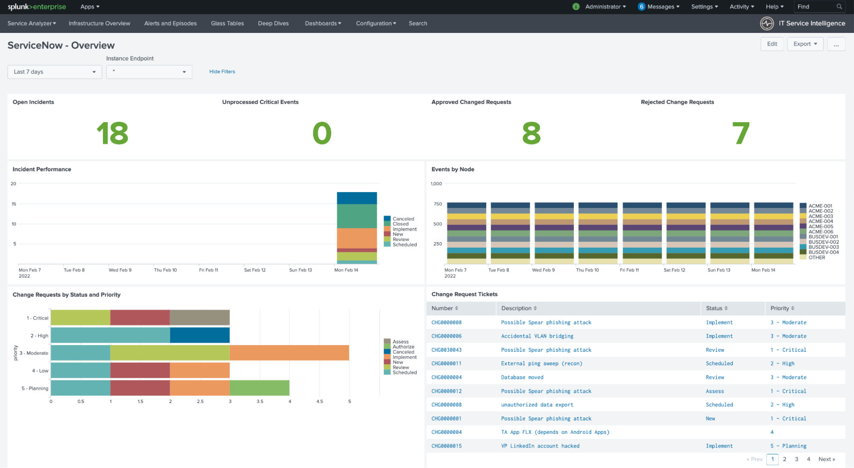The image size is (854, 468).
Task: Click Scheduled legend entry in Incident Performance
Action: pyautogui.click(x=405, y=245)
